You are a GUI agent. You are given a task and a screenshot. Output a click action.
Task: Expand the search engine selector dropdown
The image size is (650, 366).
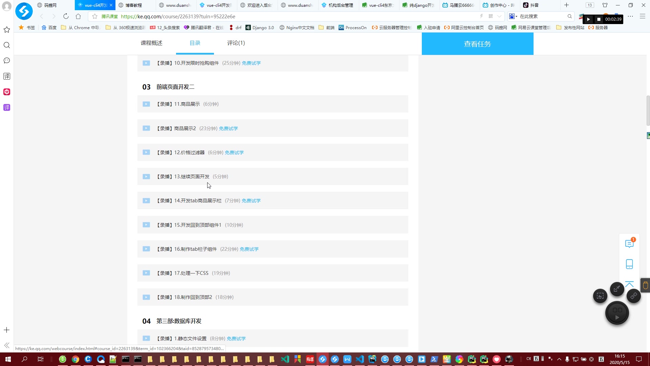[516, 16]
